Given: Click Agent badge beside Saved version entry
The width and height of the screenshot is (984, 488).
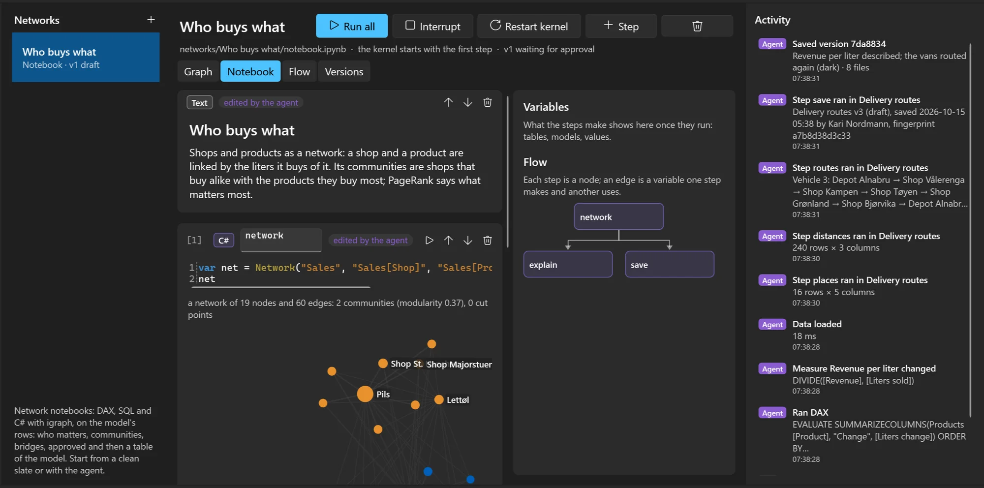Looking at the screenshot, I should (x=772, y=44).
